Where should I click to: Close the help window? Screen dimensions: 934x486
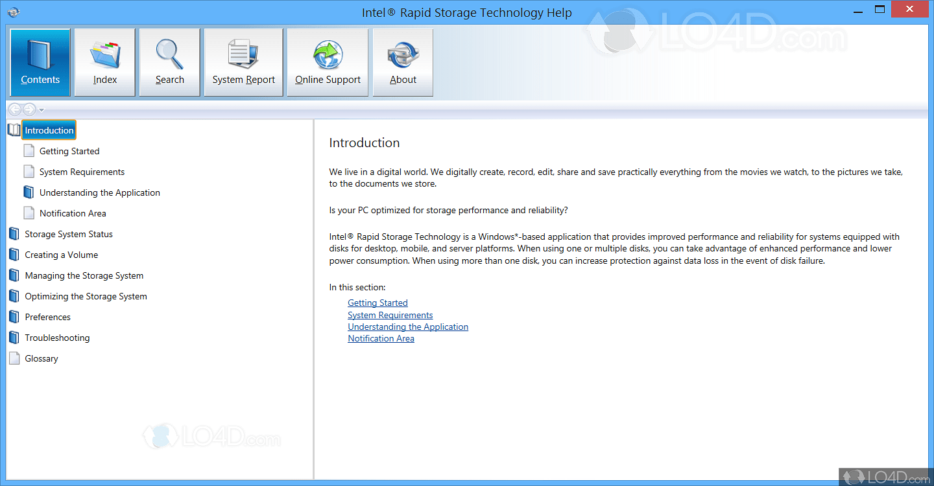(910, 8)
